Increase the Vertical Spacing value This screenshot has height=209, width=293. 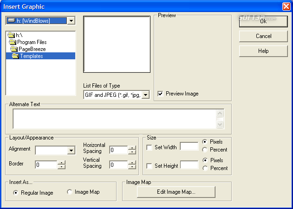(132, 163)
